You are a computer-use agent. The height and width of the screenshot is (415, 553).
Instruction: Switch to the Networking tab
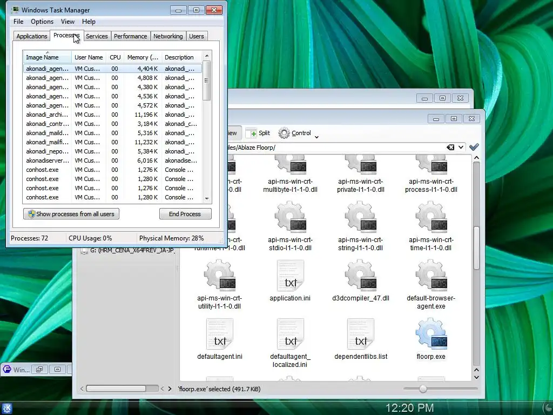point(168,36)
